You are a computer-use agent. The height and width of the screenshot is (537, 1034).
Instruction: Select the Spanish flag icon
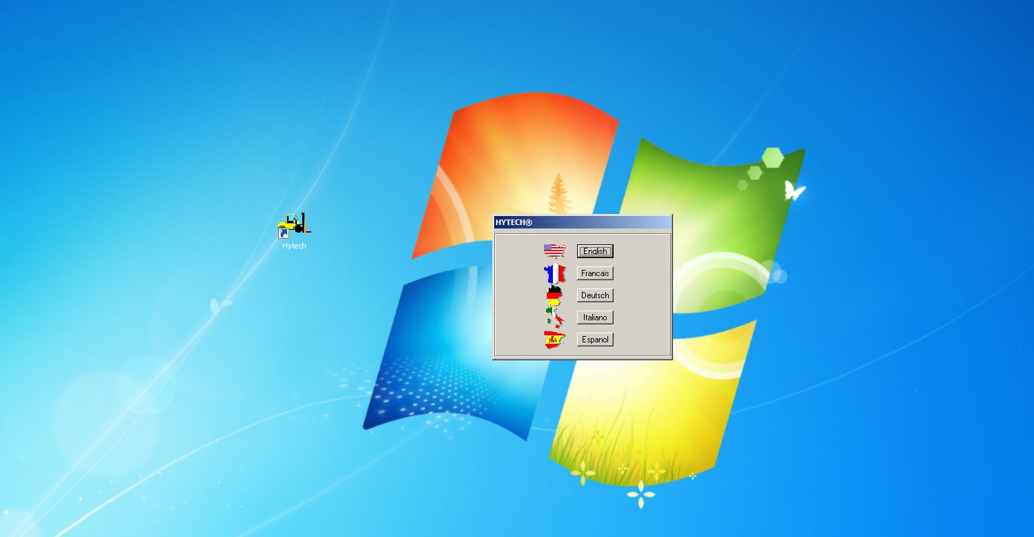554,338
